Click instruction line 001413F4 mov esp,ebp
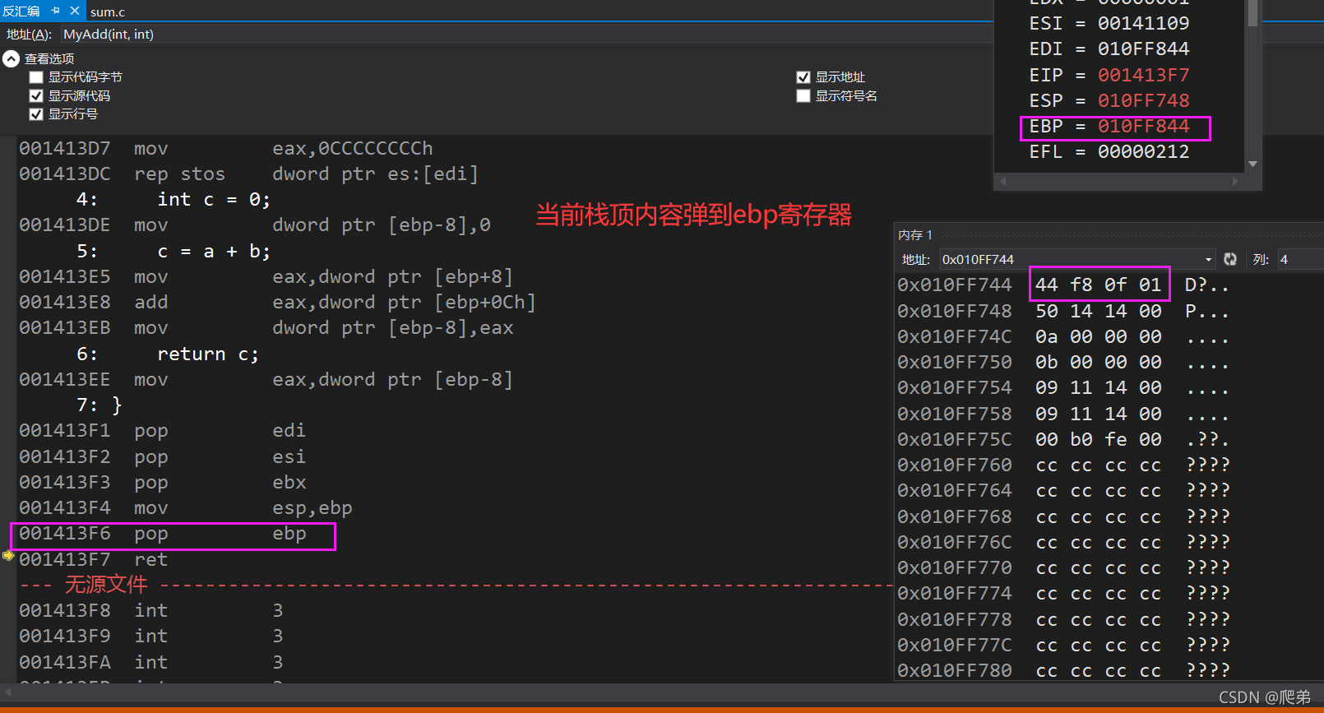Image resolution: width=1324 pixels, height=713 pixels. coord(186,508)
